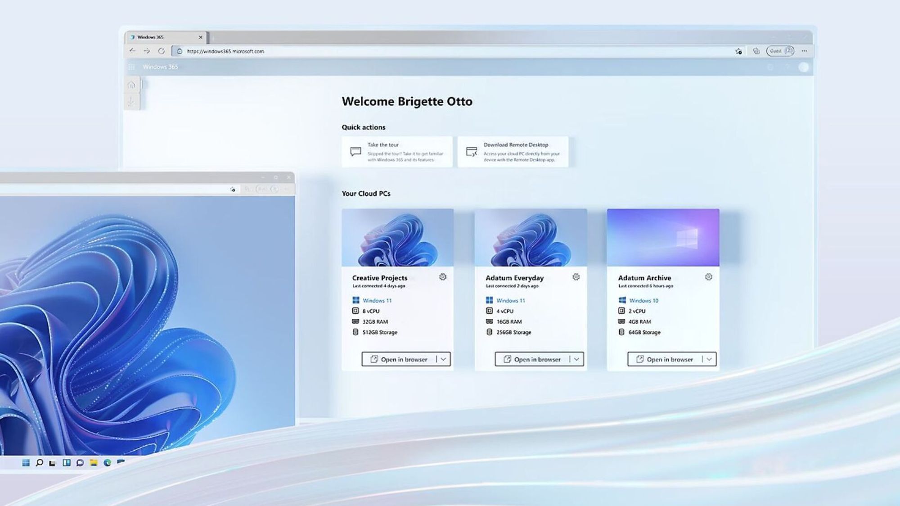Click the 8 vCPU spec text

(x=371, y=311)
